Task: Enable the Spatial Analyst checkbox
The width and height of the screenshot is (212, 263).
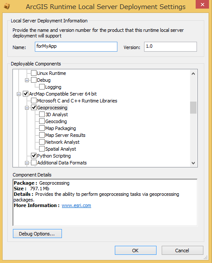Action: [x=42, y=149]
